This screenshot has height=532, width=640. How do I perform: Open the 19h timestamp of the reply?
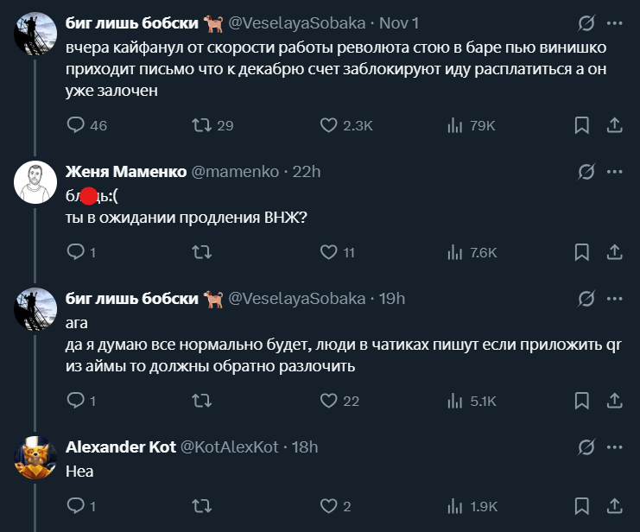(392, 298)
